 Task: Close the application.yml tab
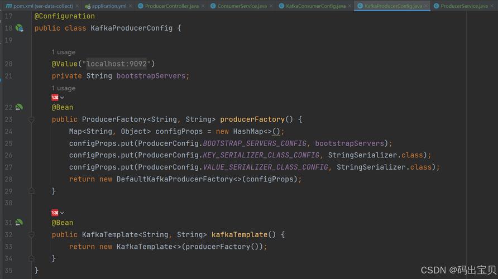click(131, 6)
